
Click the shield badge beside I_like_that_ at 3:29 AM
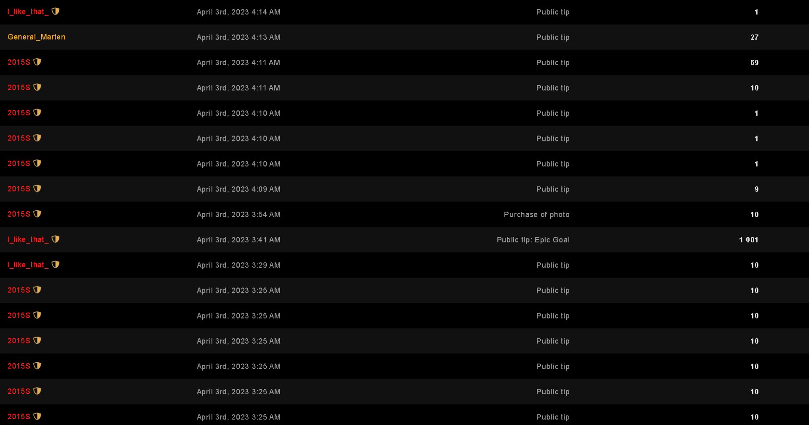55,264
